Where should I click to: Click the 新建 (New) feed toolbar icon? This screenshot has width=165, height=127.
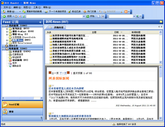4,11
